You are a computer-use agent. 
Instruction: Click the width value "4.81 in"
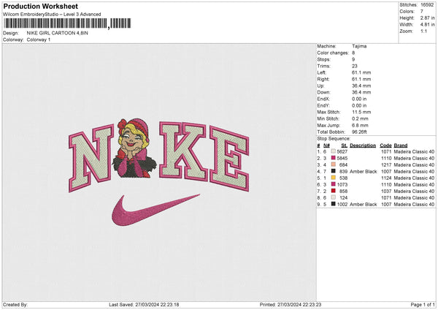point(427,25)
